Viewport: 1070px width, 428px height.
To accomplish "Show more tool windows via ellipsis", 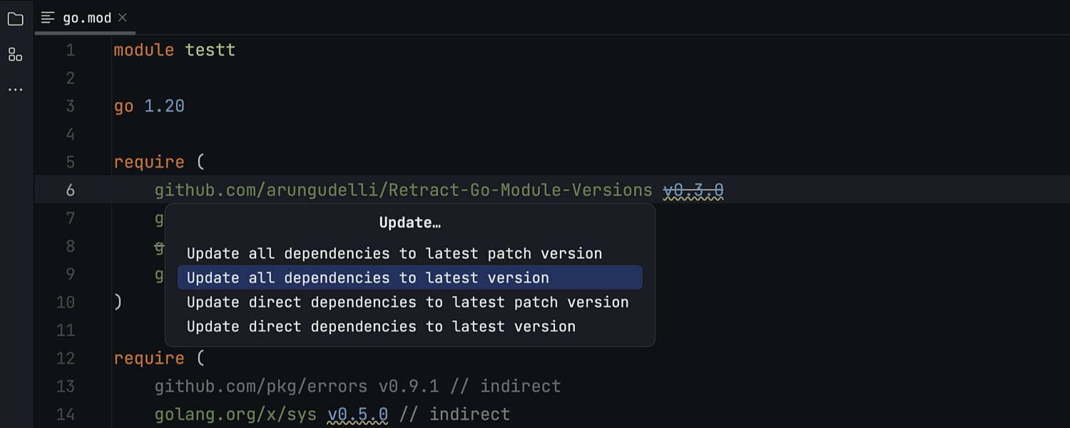I will 15,90.
